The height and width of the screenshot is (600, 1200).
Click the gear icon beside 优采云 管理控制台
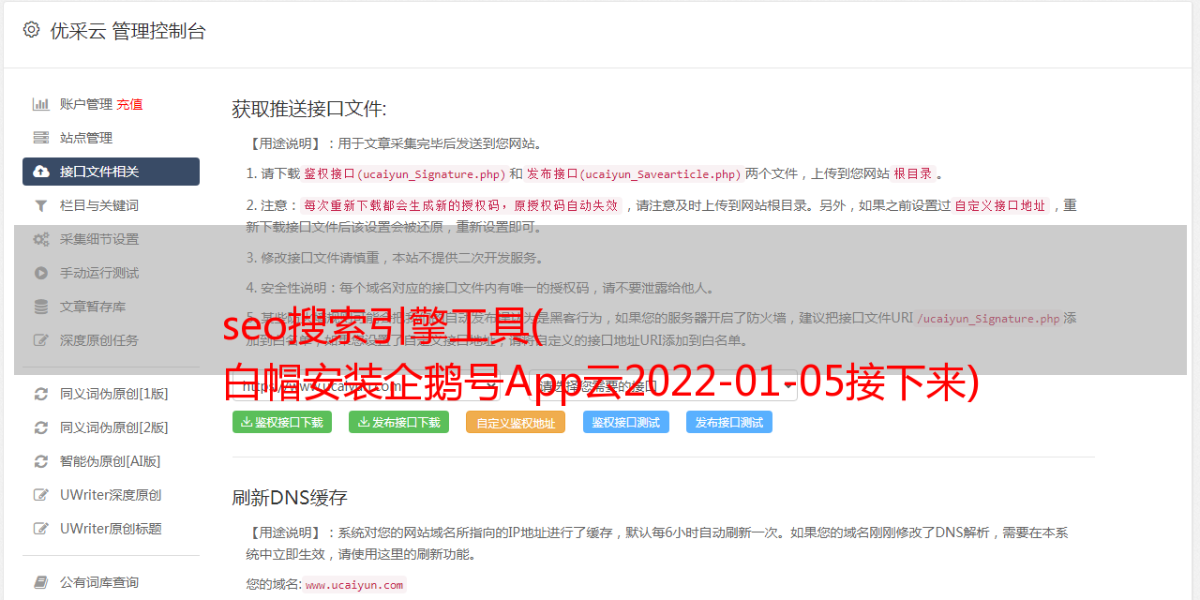click(x=31, y=30)
